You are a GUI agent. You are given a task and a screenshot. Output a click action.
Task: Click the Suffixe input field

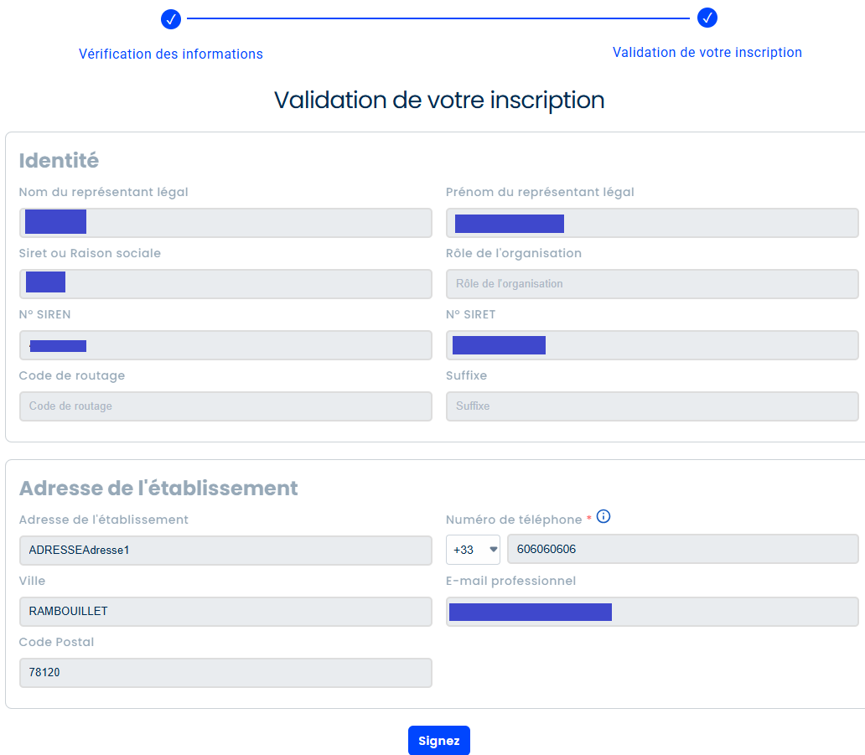pyautogui.click(x=652, y=406)
